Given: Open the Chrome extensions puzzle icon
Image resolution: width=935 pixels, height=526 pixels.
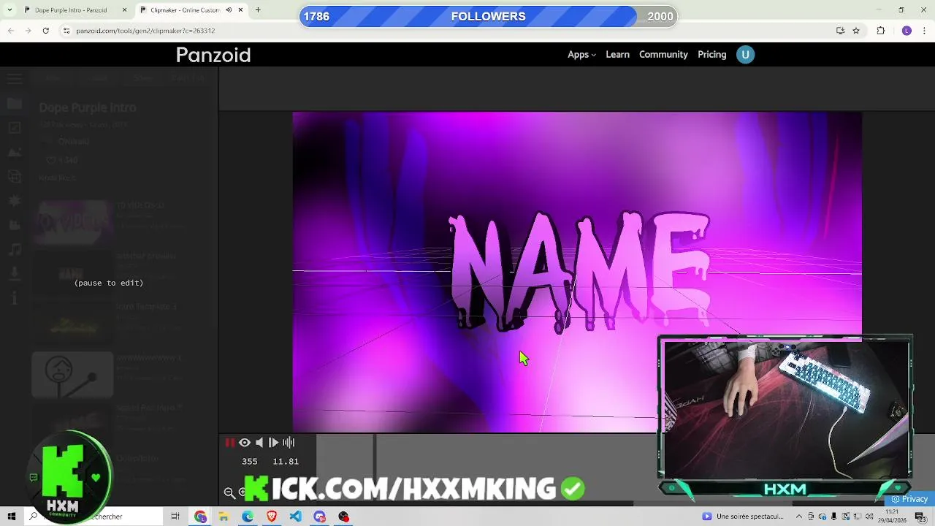Looking at the screenshot, I should (880, 31).
